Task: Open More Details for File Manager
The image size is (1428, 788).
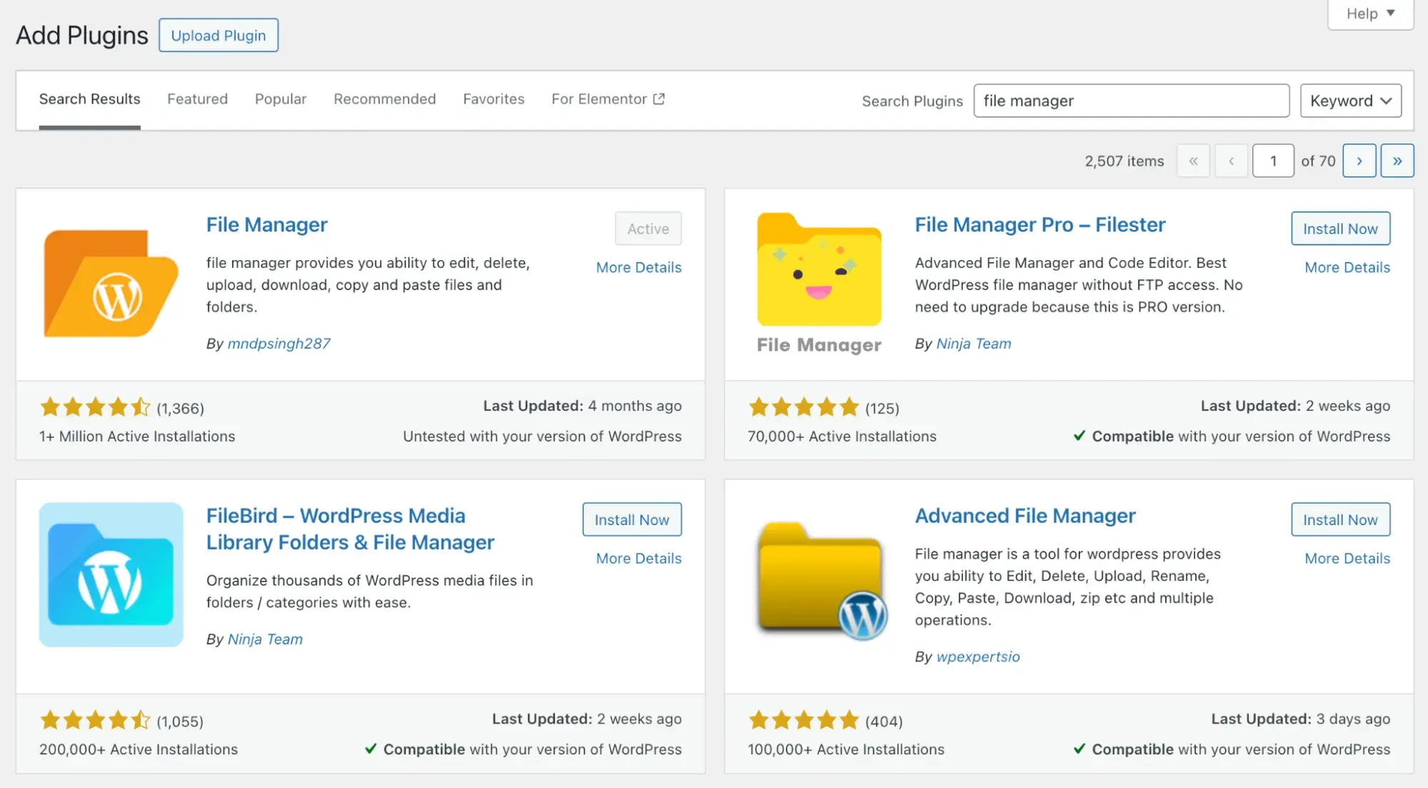Action: (639, 267)
